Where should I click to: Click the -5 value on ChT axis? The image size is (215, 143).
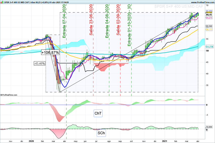coord(207,115)
